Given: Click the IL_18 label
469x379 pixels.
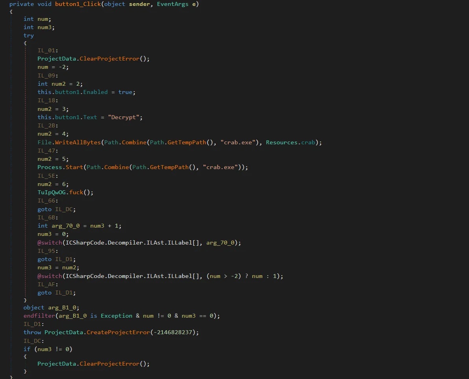Looking at the screenshot, I should coord(48,100).
